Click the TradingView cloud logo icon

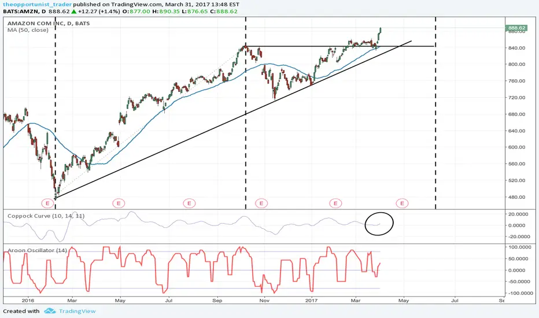tap(50, 311)
